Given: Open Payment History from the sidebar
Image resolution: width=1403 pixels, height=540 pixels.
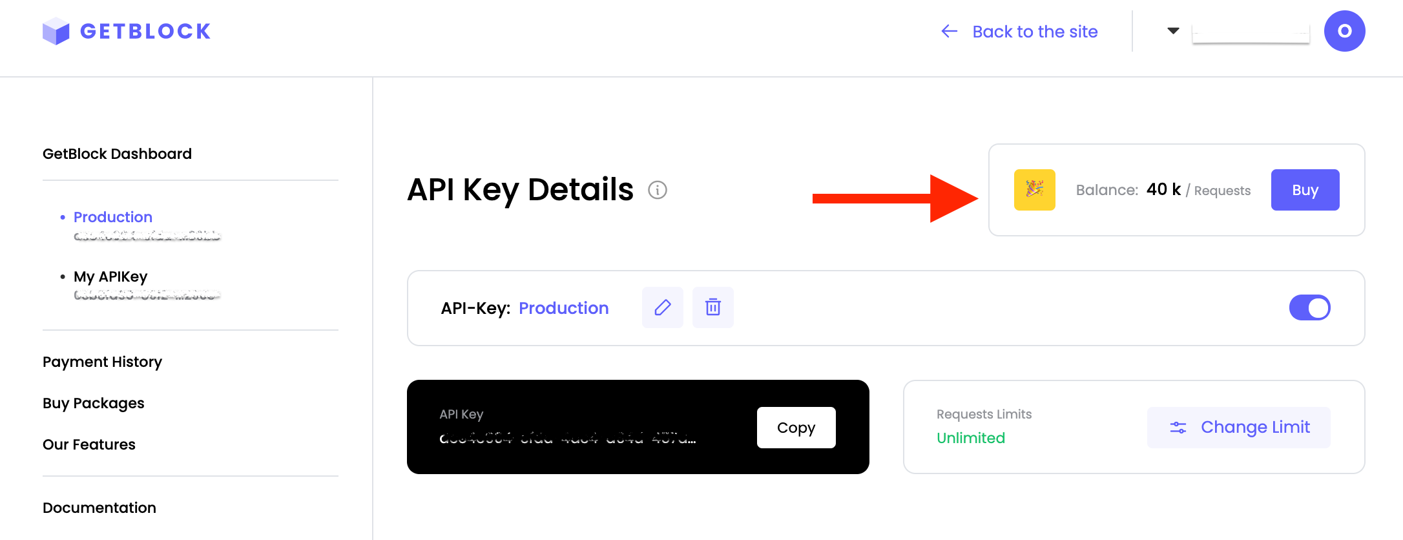Looking at the screenshot, I should pos(102,362).
